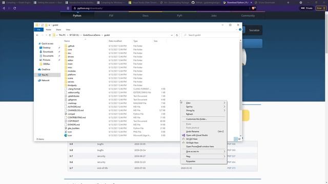328x184 pixels.
Task: Choose Undo Rename
Action: [204, 131]
